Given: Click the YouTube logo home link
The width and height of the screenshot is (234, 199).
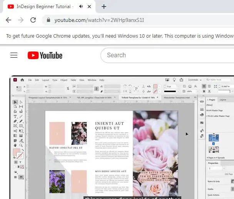Looking at the screenshot, I should [x=45, y=55].
